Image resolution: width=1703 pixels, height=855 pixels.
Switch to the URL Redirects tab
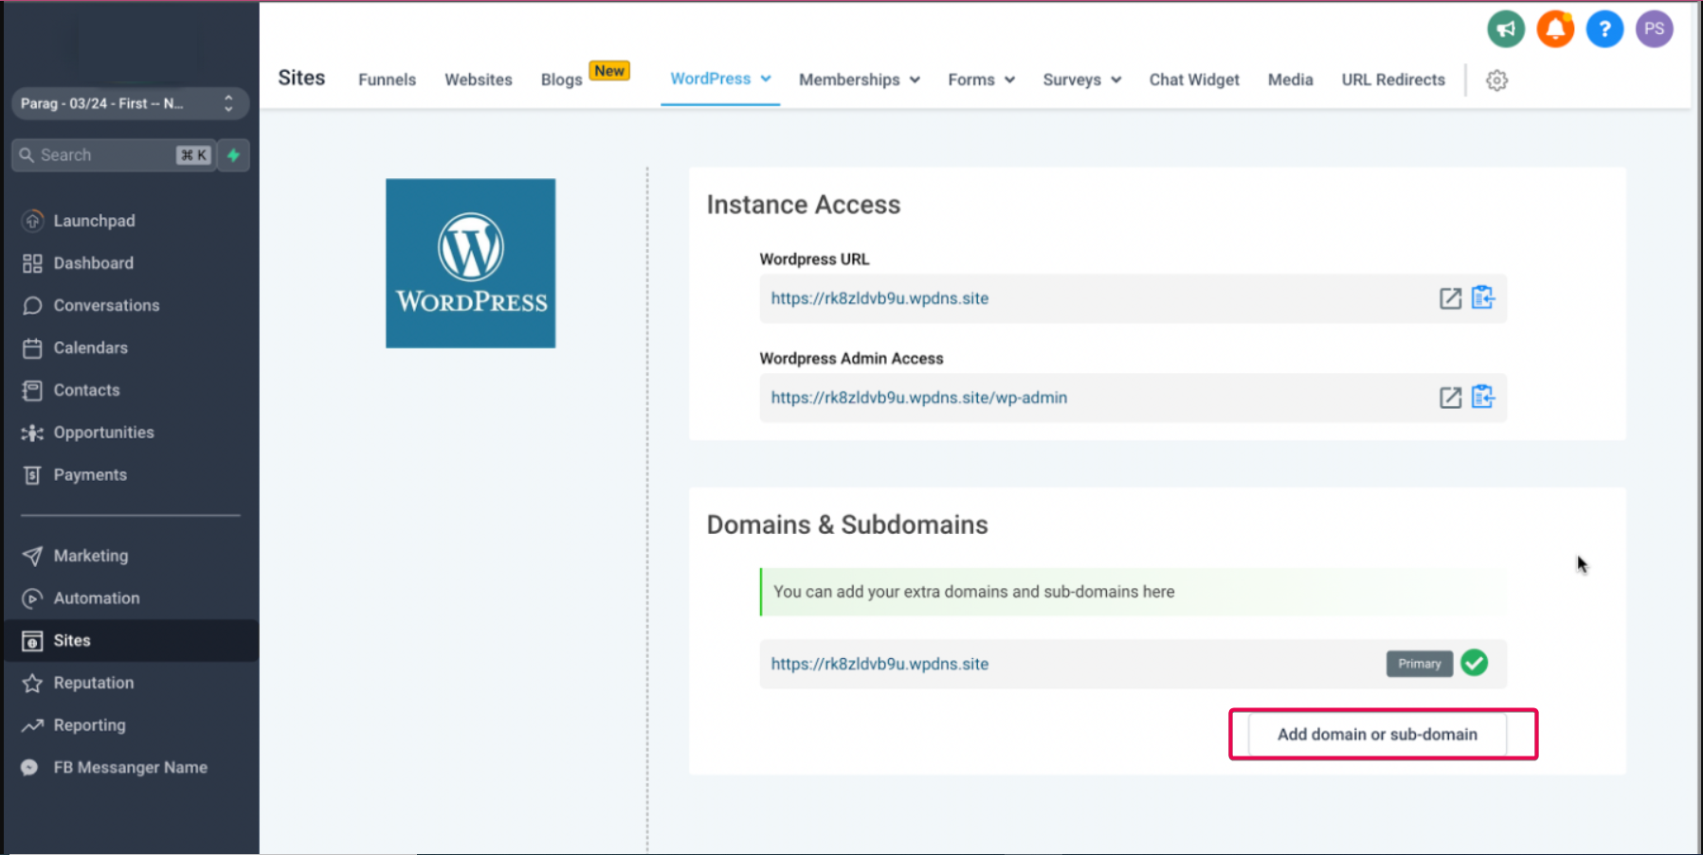(x=1393, y=80)
